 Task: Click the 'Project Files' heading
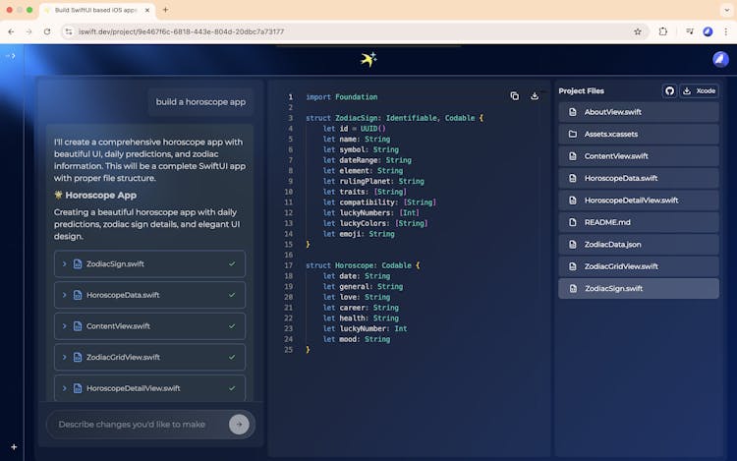pyautogui.click(x=581, y=90)
